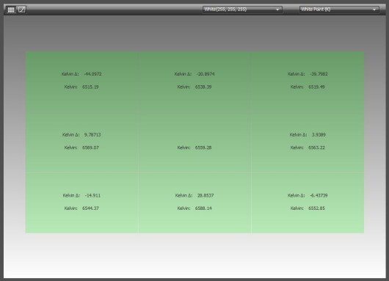Select the center reference cell Kelvin 6559.28

coord(194,142)
